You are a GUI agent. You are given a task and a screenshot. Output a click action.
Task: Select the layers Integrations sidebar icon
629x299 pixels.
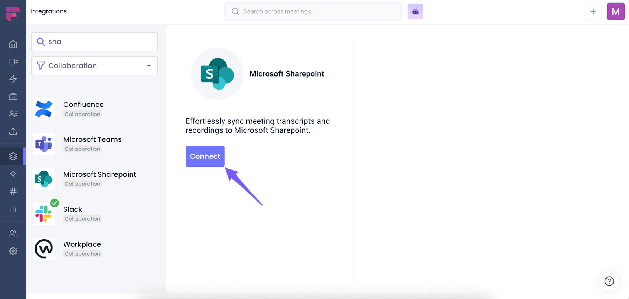pos(13,156)
